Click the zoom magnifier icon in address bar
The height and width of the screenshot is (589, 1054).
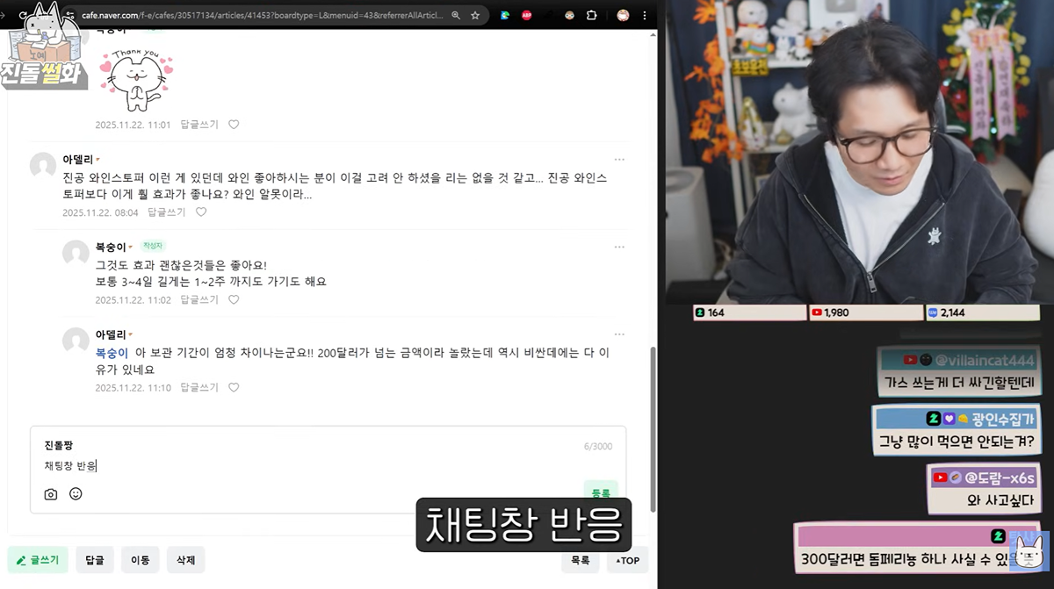(x=455, y=15)
